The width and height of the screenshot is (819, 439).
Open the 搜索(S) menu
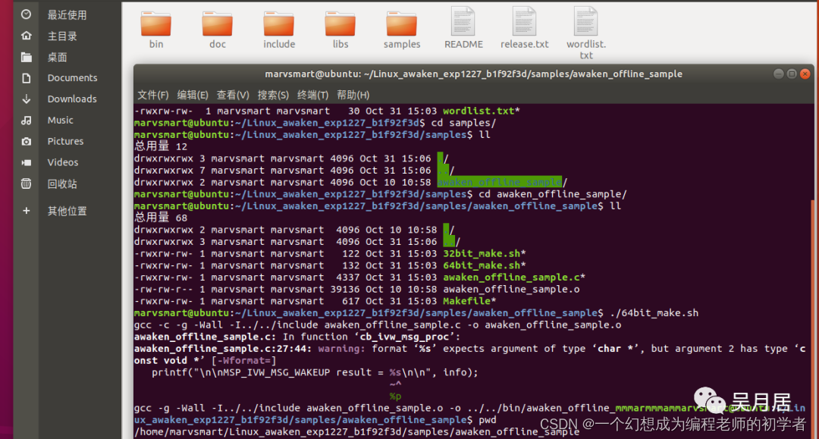click(275, 95)
